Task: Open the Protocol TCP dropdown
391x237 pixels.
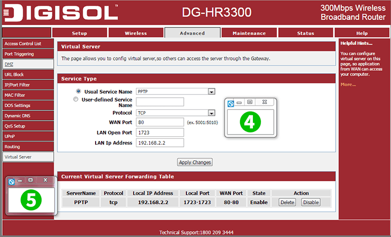Action: (x=176, y=113)
